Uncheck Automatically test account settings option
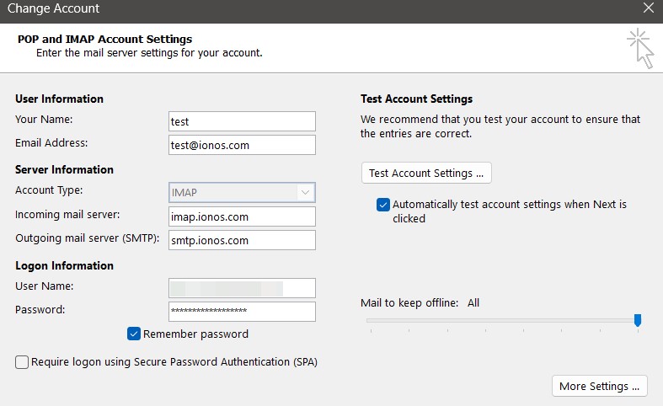 383,205
